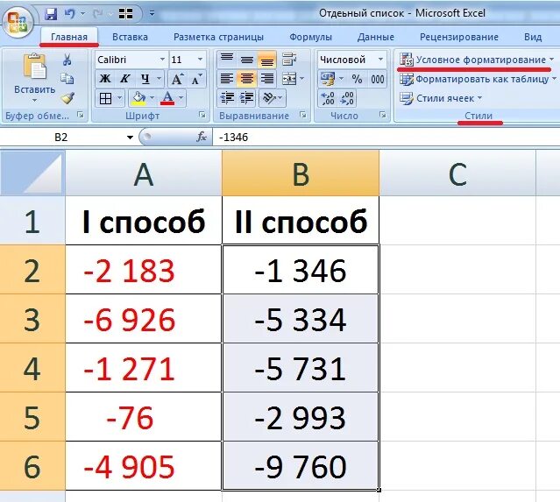560x502 pixels.
Task: Launch the Число dialog launcher
Action: pyautogui.click(x=382, y=115)
